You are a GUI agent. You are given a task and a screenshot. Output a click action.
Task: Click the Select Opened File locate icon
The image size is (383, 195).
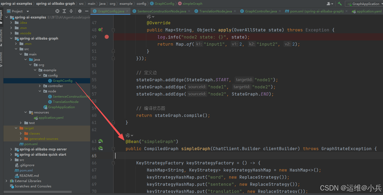coord(57,11)
